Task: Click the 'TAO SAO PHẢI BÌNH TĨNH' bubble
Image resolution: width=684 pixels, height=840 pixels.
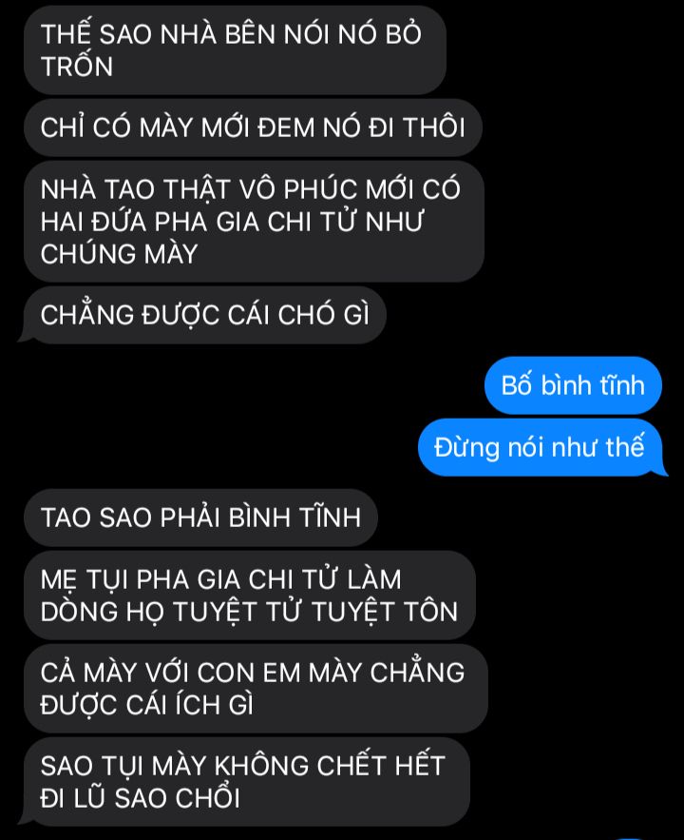Action: 200,518
